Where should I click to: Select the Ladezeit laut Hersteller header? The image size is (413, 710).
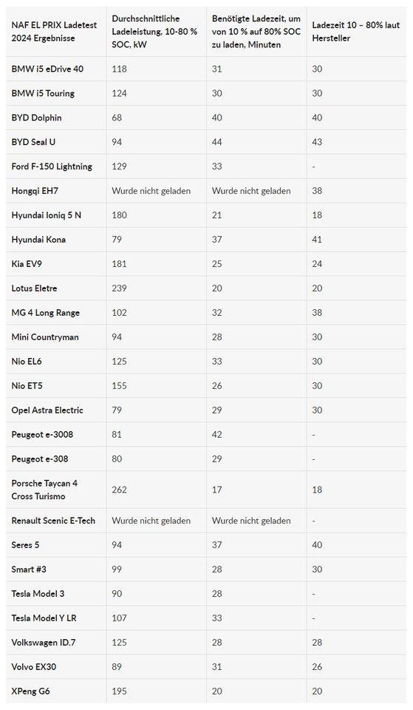tap(355, 32)
